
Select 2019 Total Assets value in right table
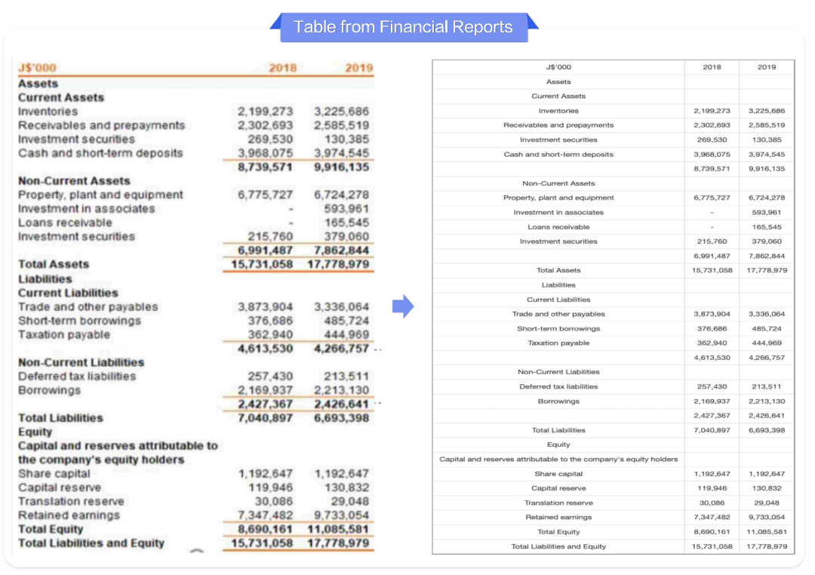pos(766,270)
